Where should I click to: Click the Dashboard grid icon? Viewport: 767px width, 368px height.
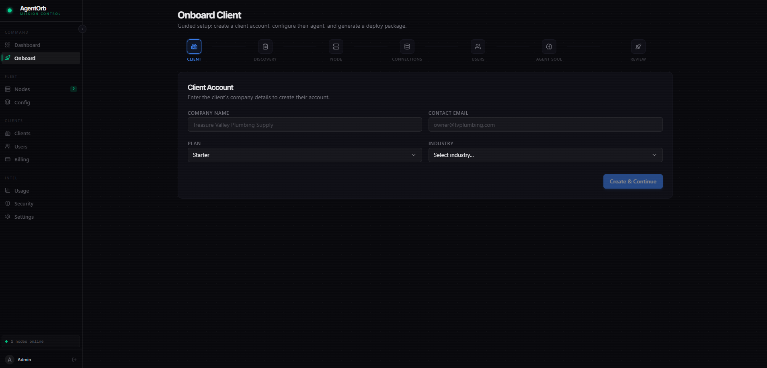[8, 45]
